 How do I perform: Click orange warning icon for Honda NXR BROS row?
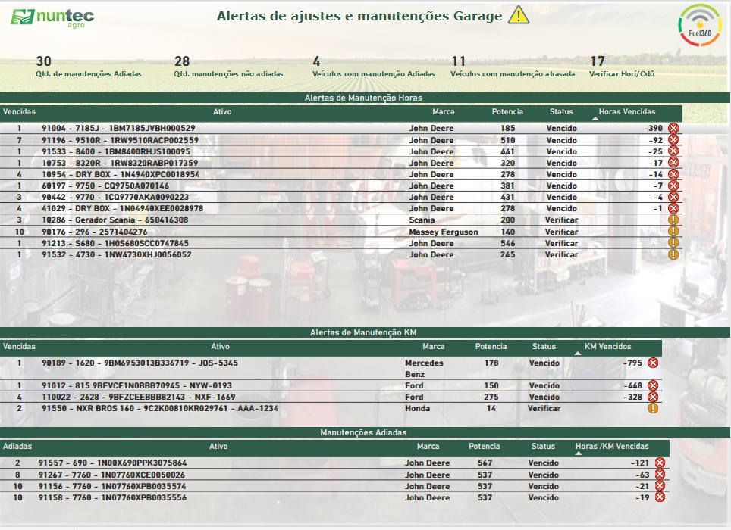point(653,408)
